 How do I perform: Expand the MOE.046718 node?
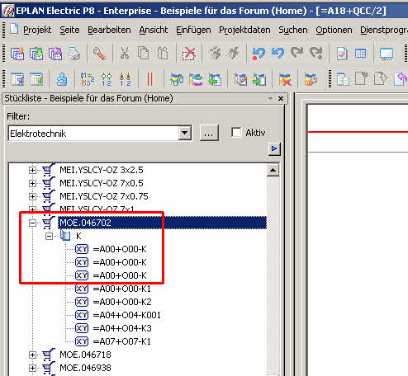[32, 355]
